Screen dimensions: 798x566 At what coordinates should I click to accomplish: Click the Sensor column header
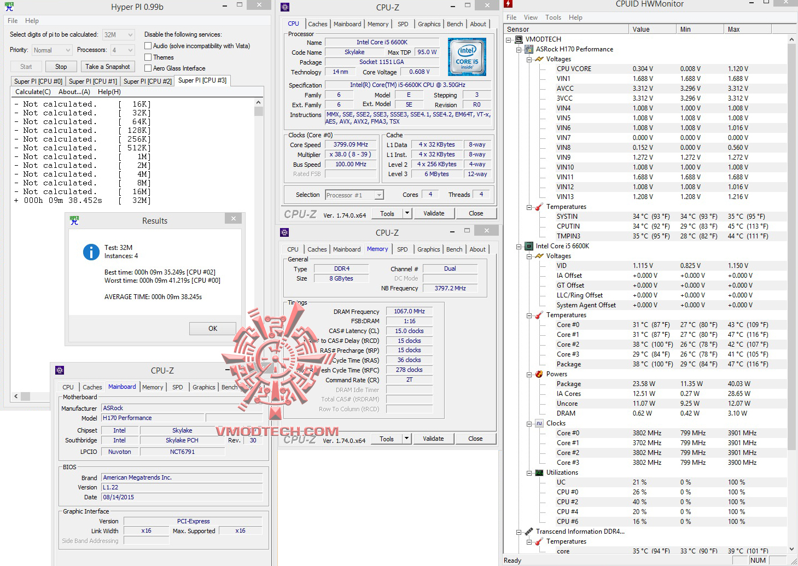click(566, 30)
